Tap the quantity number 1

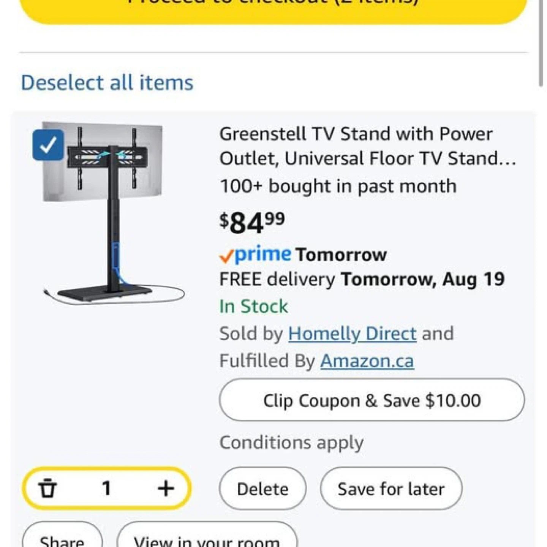coord(106,488)
